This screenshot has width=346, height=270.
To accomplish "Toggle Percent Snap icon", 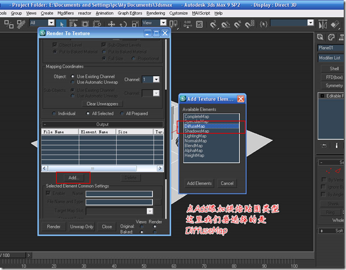I will point(237,24).
